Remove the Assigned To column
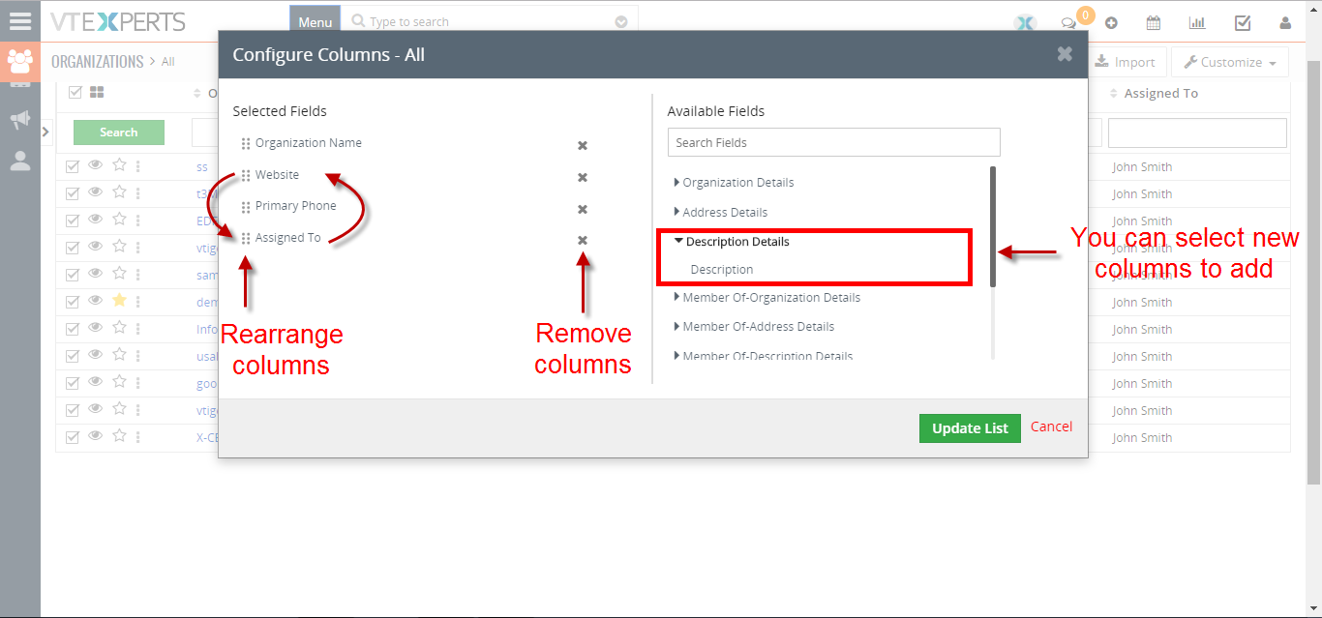 [x=583, y=240]
